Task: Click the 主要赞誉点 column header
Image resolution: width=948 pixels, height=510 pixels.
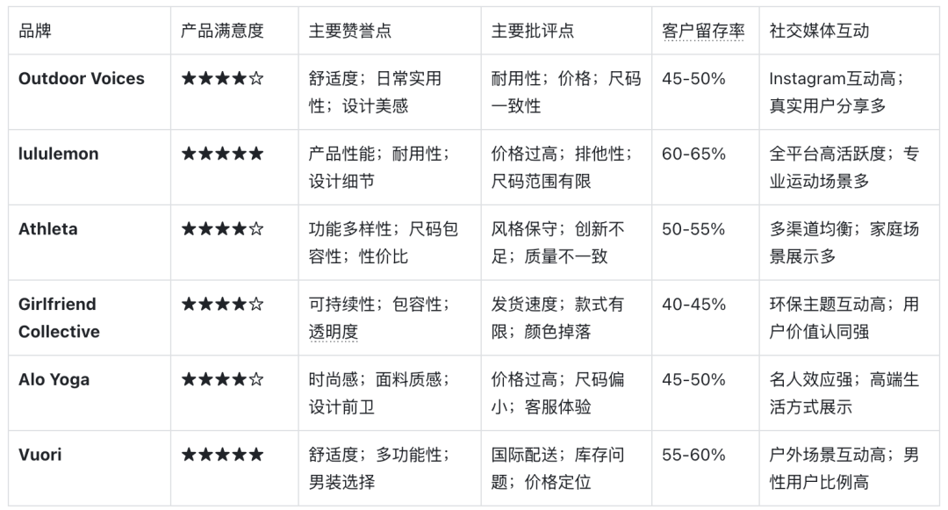Action: point(350,31)
